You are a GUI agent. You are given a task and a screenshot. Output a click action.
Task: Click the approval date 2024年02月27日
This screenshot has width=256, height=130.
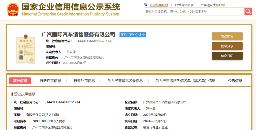pos(155,121)
